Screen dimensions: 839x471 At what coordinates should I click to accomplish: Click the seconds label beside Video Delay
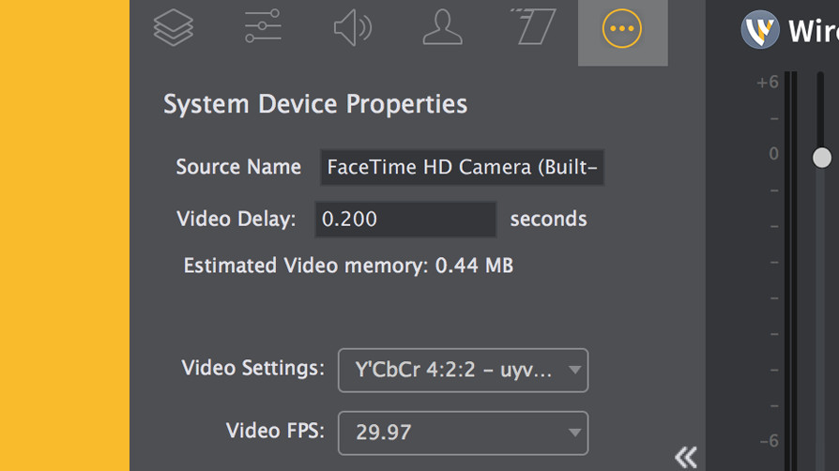pyautogui.click(x=548, y=219)
